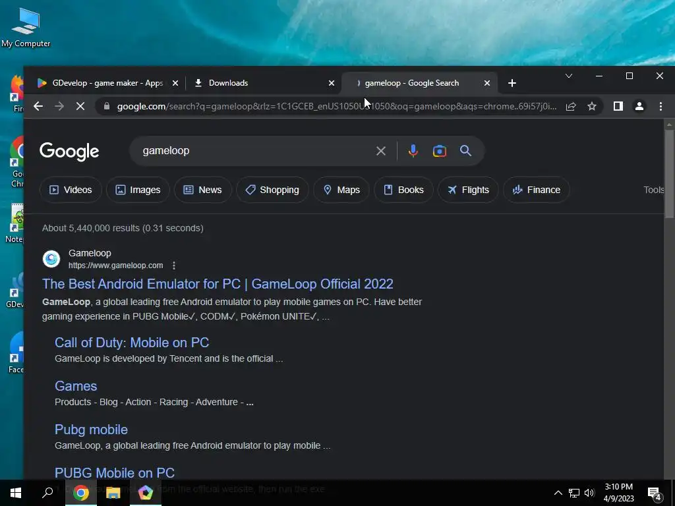675x506 pixels.
Task: Click the magnifier search button
Action: 465,151
